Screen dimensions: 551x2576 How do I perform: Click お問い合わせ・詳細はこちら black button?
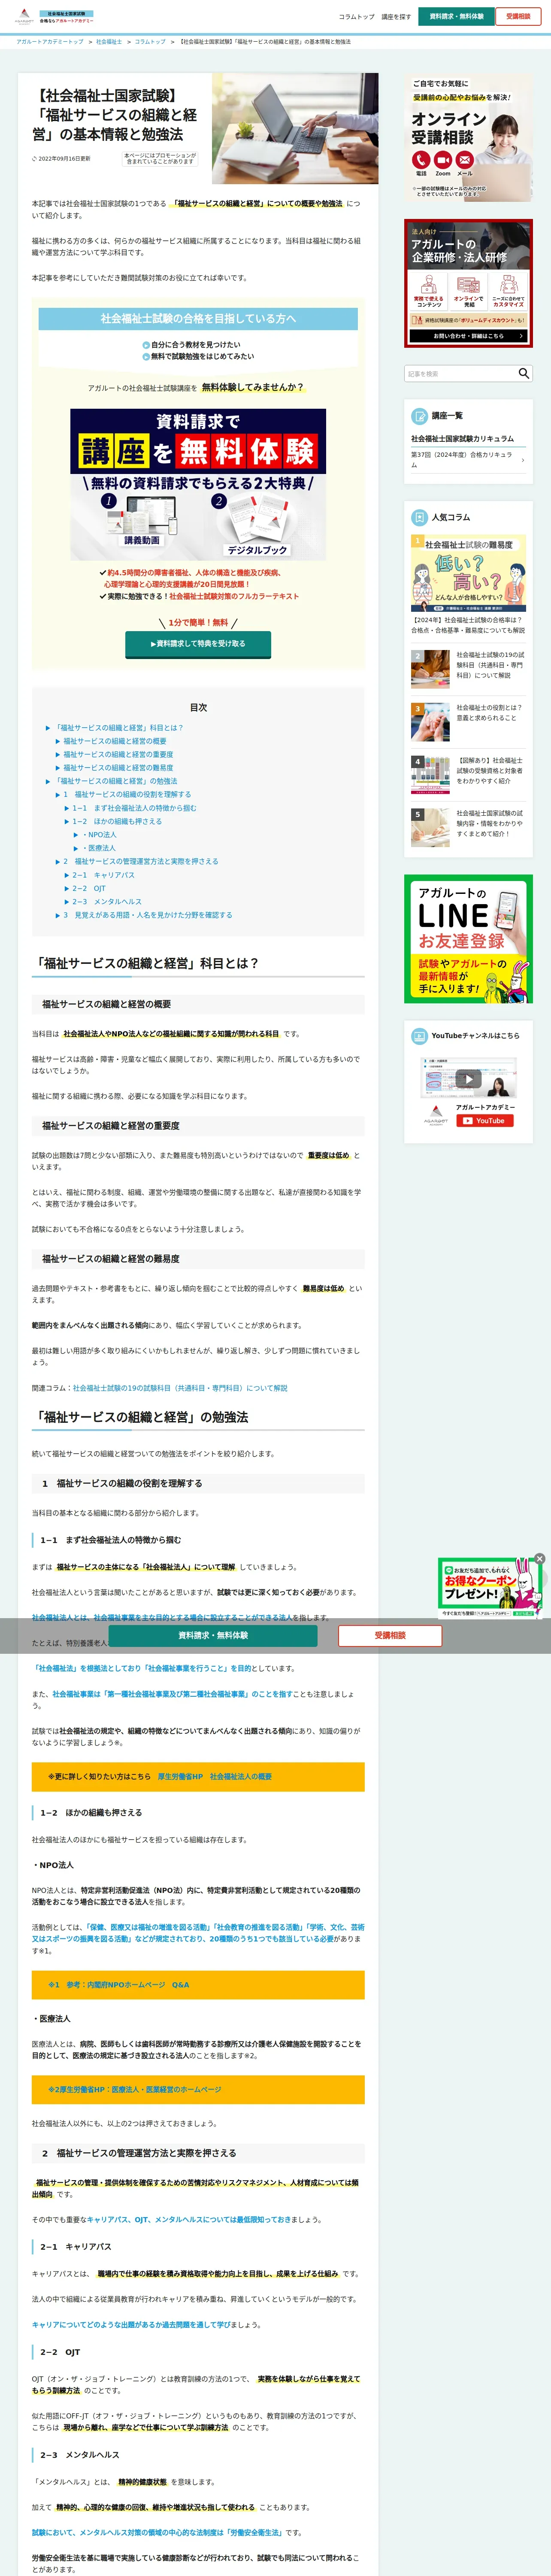click(468, 336)
